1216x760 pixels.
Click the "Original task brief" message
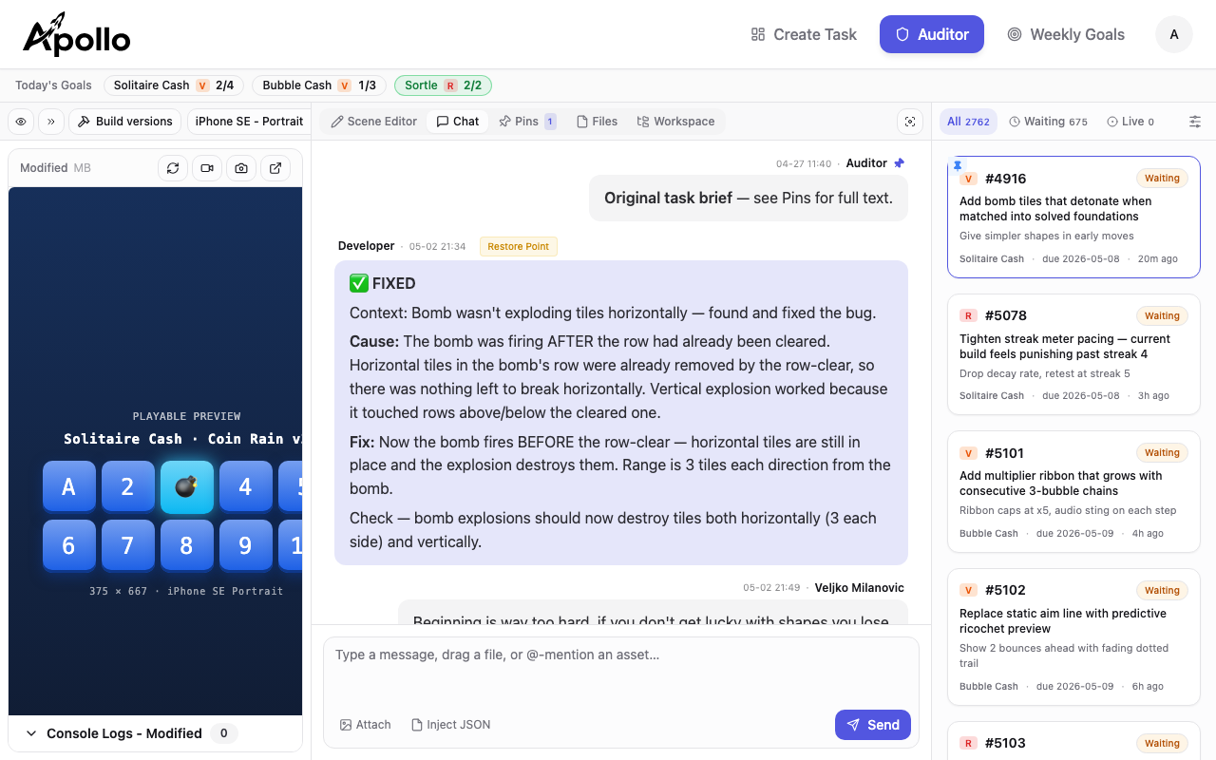coord(749,199)
